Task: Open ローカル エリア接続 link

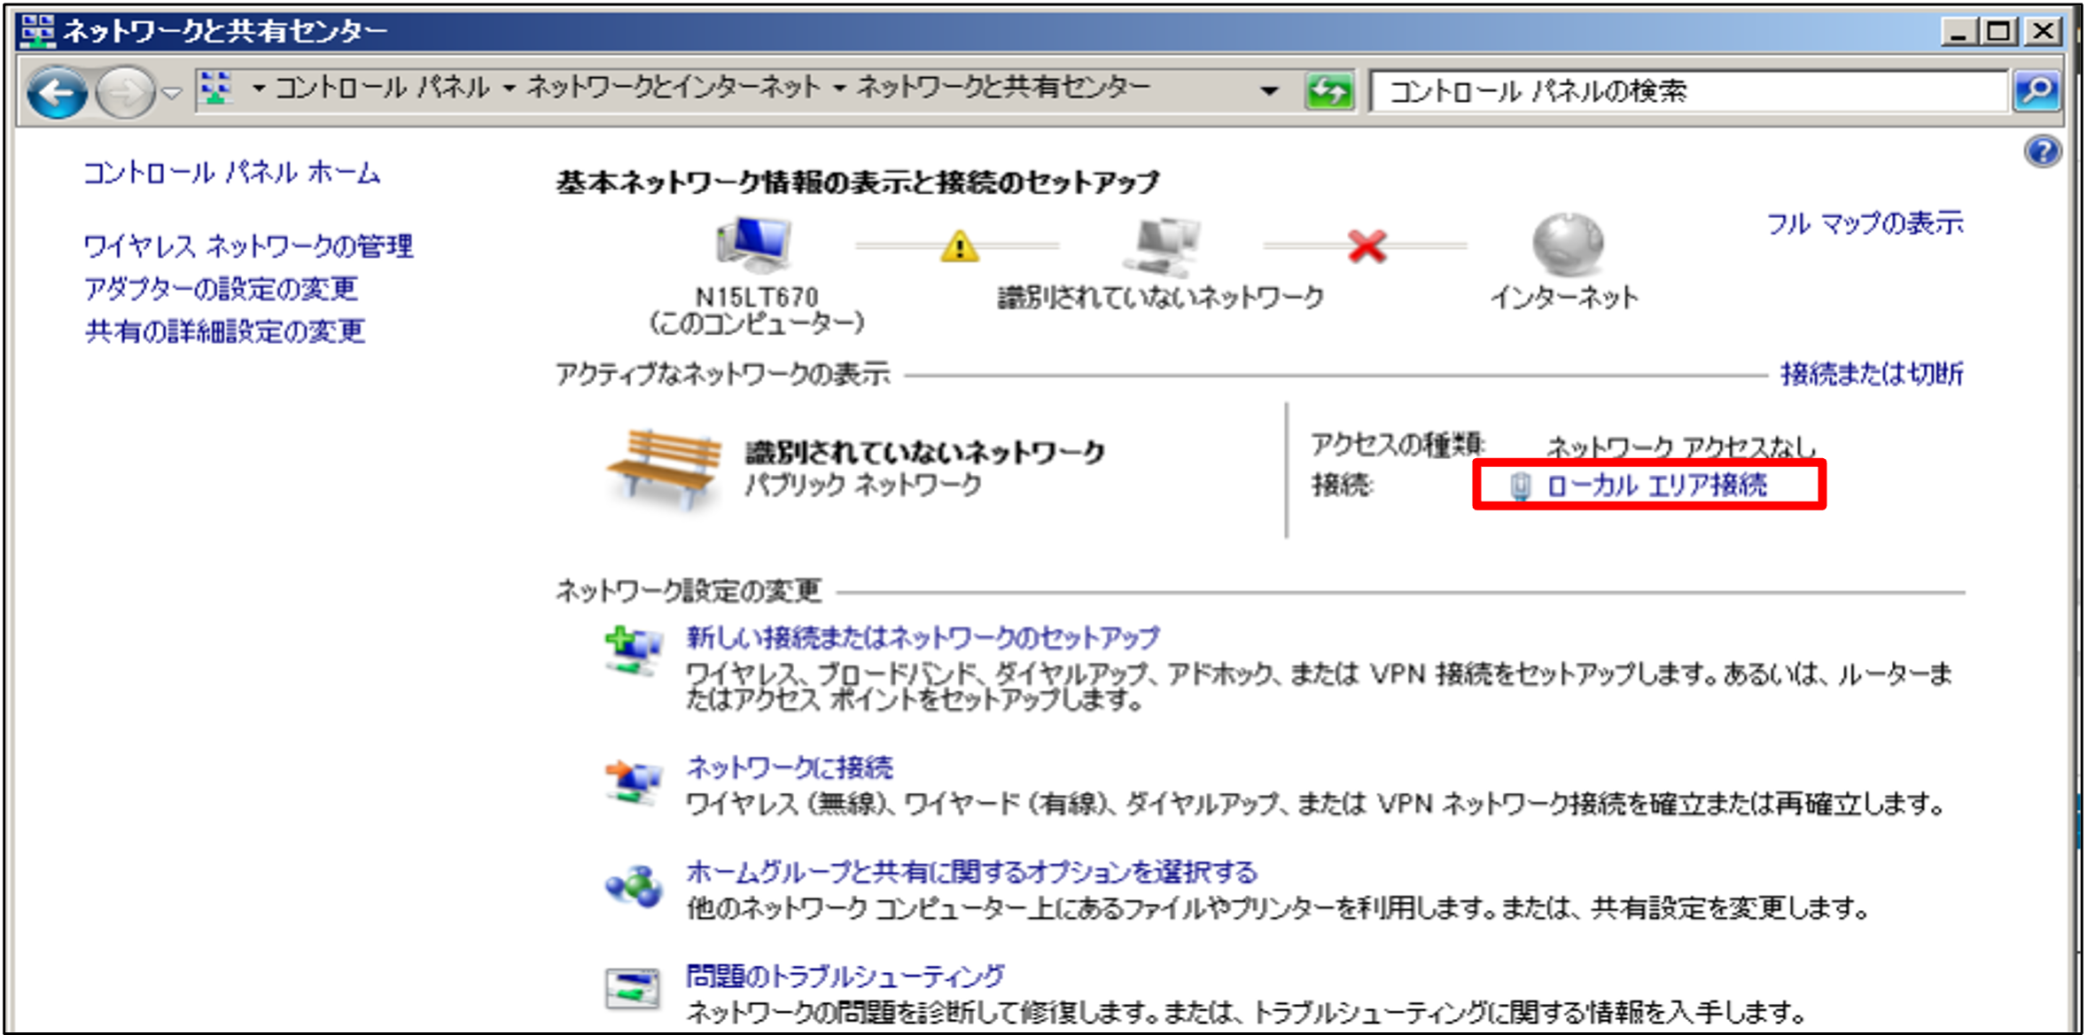Action: pos(1656,486)
